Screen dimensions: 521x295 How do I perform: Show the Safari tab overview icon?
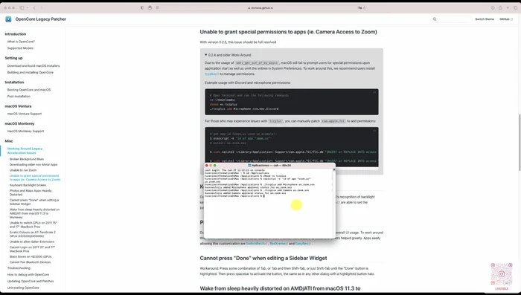pyautogui.click(x=515, y=7)
